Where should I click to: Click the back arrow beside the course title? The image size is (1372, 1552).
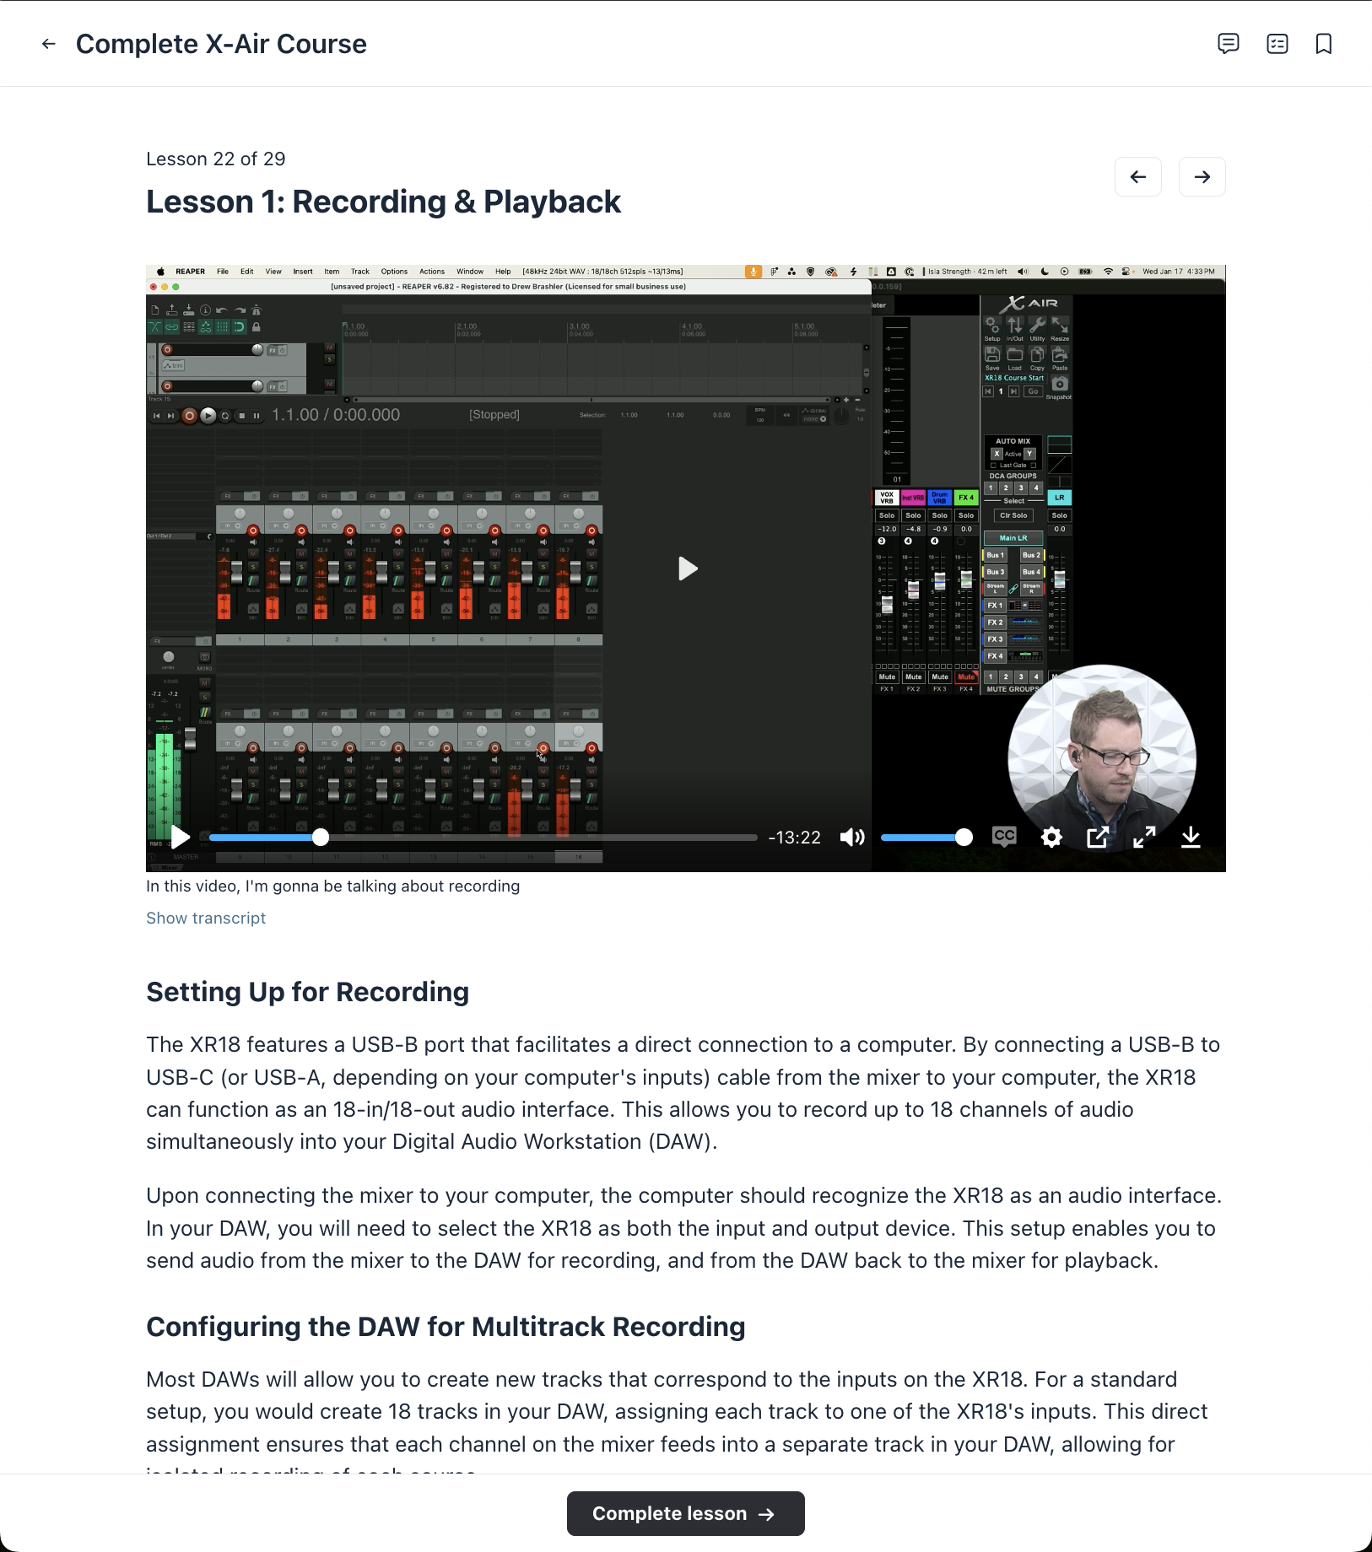pos(49,44)
